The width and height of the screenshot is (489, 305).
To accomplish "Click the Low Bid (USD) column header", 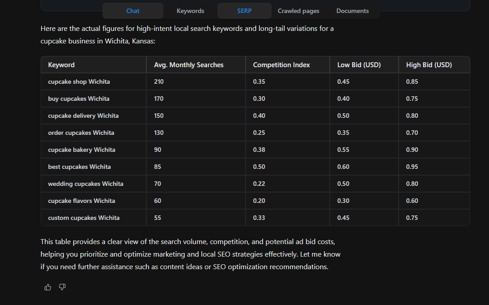I will click(x=359, y=65).
